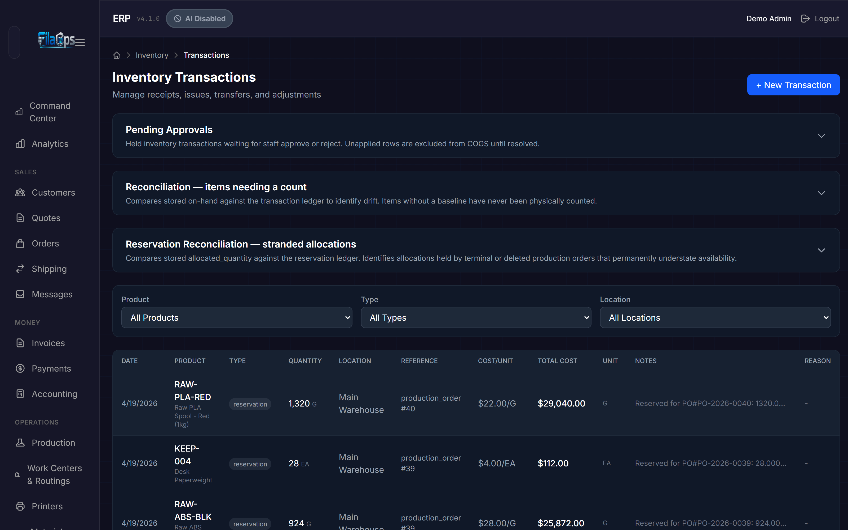Click total cost $25,872.00
848x530 pixels.
click(x=561, y=523)
